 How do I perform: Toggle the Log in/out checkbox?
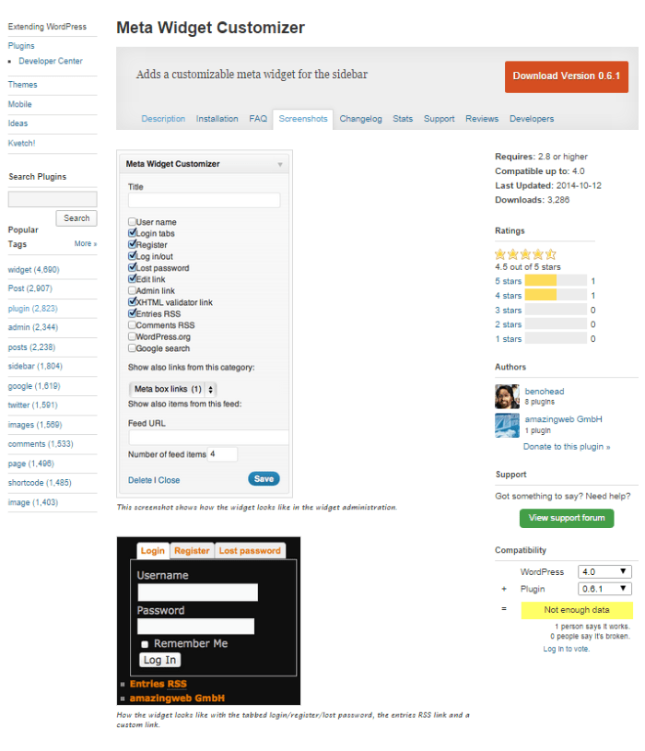[x=132, y=256]
